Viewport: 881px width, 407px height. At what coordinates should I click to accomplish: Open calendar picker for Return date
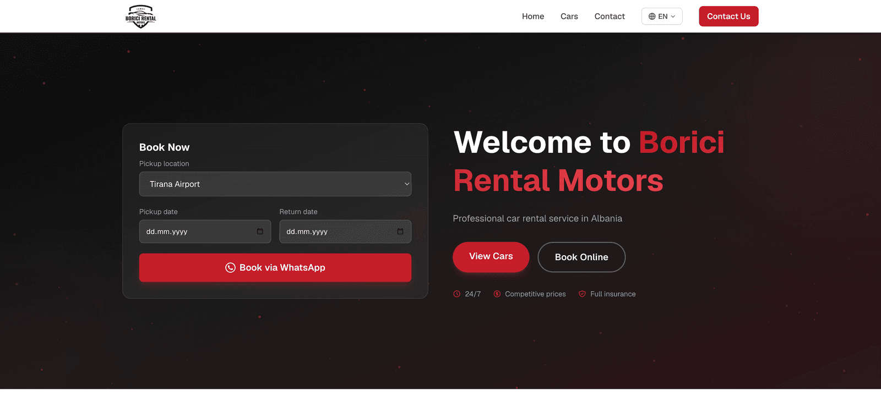click(x=400, y=232)
